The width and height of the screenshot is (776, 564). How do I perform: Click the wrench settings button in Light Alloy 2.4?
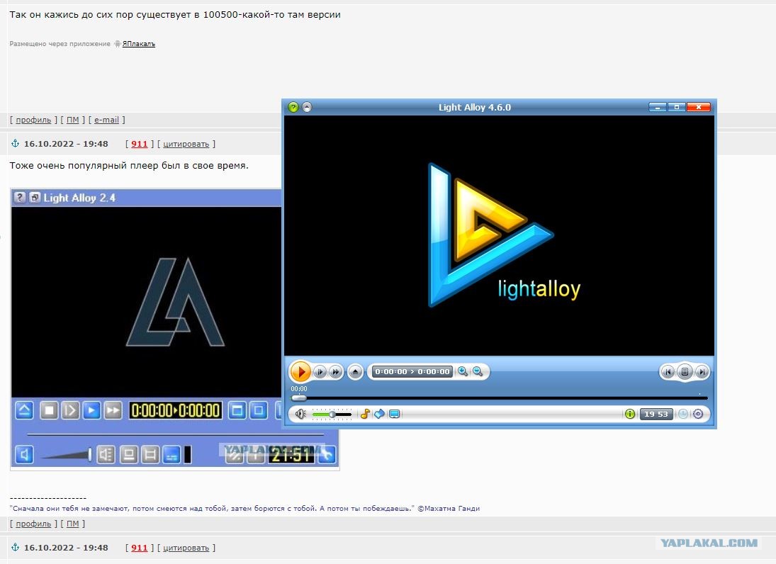pyautogui.click(x=327, y=454)
